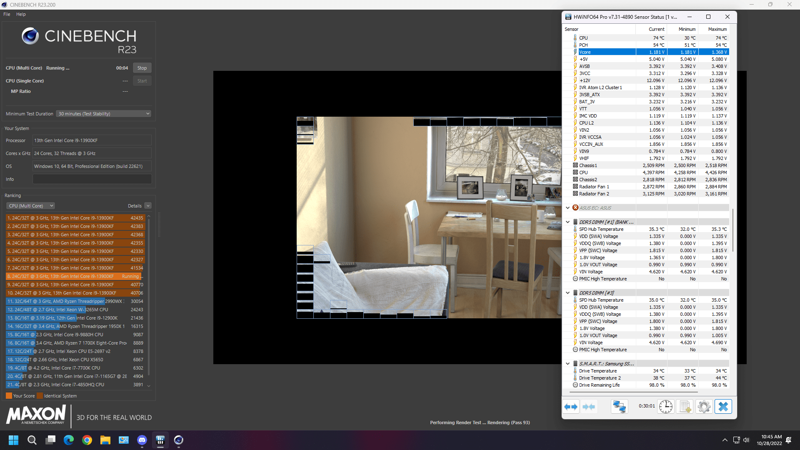Open the Cinebench Help menu

click(21, 14)
